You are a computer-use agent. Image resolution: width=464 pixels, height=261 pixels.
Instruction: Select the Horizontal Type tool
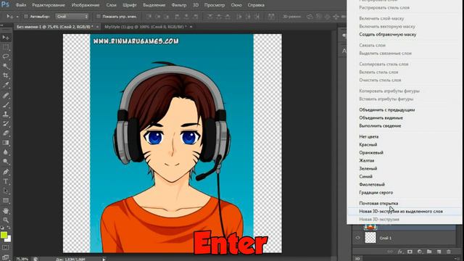(6, 181)
